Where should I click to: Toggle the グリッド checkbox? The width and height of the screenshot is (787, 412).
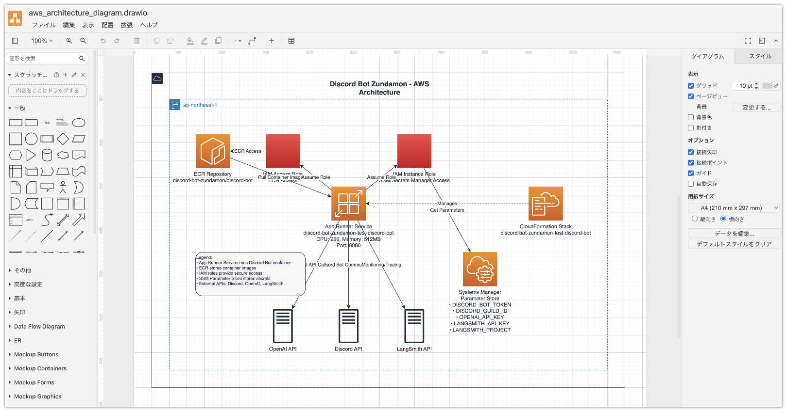(691, 86)
